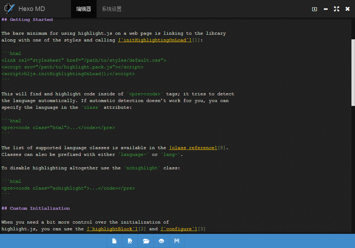Click the initHighlightingOnLoad link text
Image resolution: width=355 pixels, height=248 pixels.
coord(155,40)
